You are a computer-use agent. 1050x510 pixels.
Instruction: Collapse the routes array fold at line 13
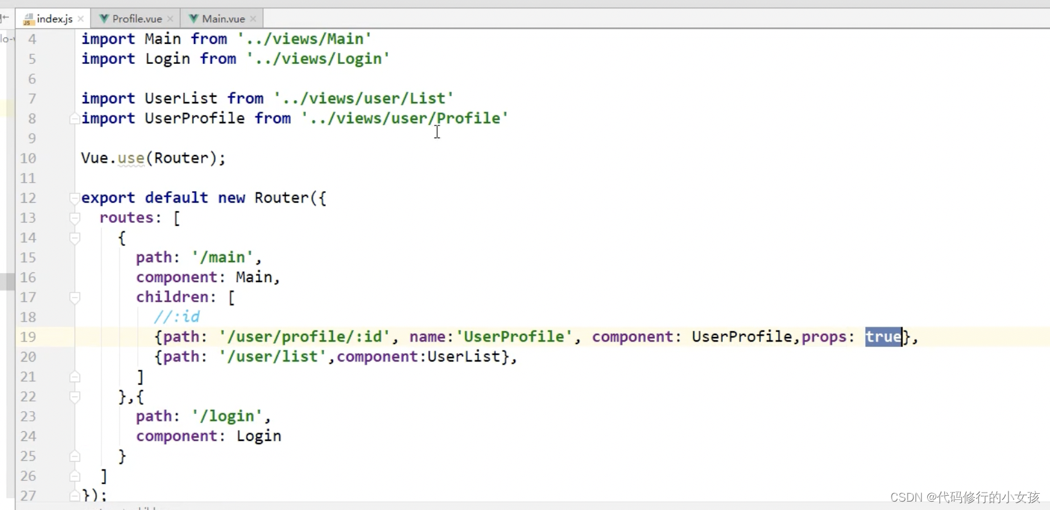(x=75, y=218)
